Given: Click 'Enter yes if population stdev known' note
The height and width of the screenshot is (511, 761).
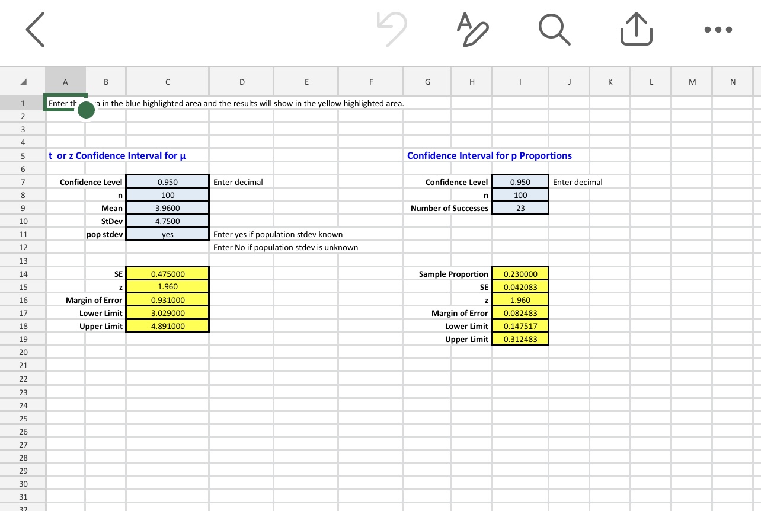Looking at the screenshot, I should (278, 234).
